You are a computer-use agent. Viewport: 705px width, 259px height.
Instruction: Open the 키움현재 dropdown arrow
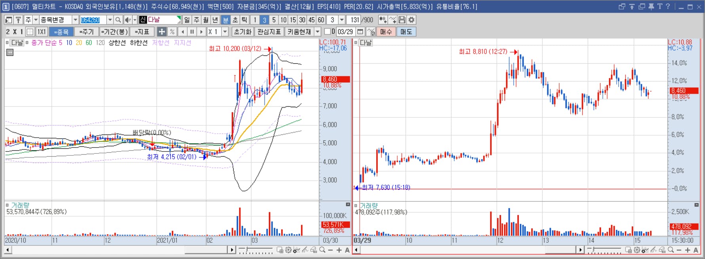click(x=318, y=32)
